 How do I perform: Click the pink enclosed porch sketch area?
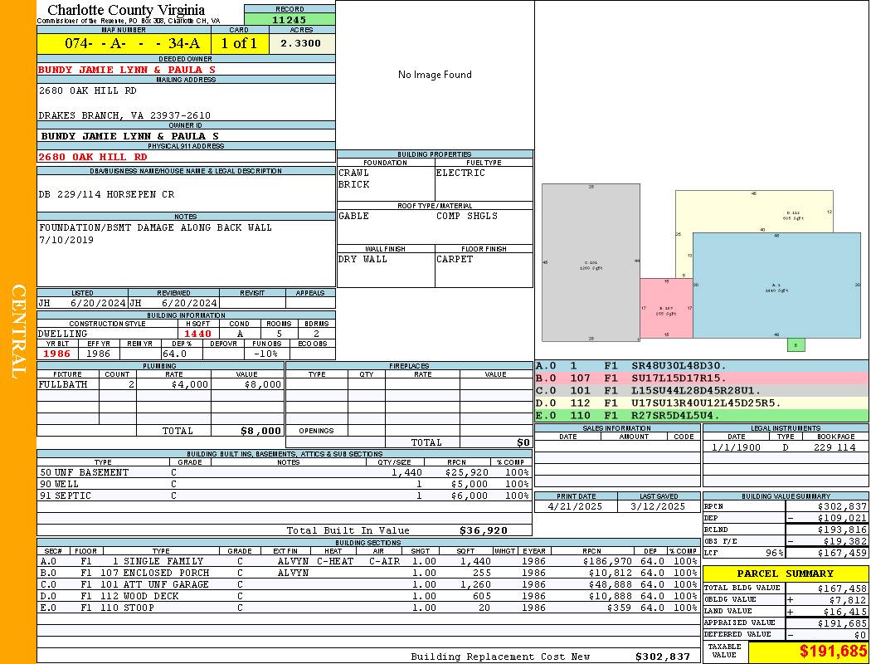click(x=666, y=309)
